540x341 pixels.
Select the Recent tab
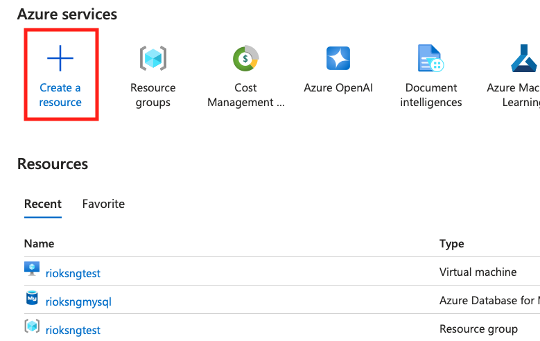coord(43,204)
